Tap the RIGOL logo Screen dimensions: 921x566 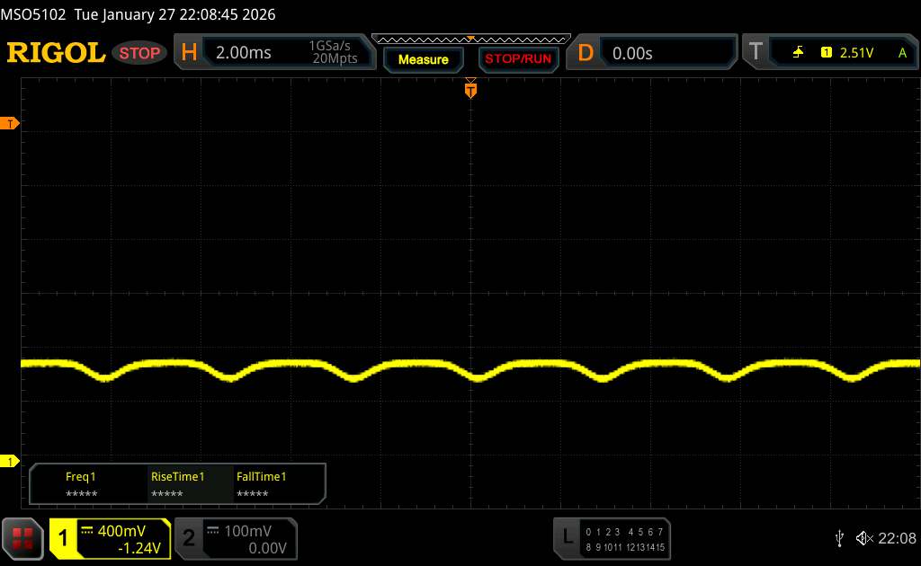56,53
